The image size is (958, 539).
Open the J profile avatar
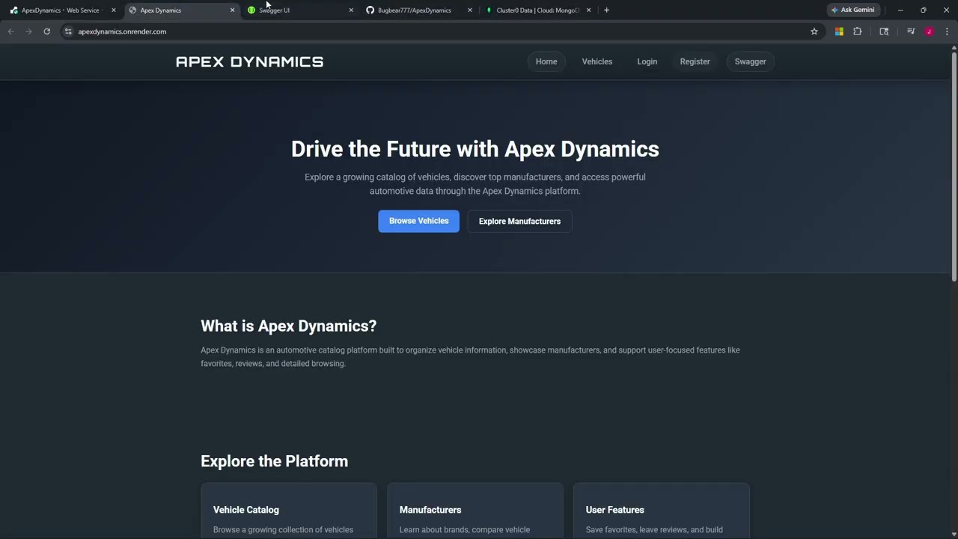tap(929, 31)
